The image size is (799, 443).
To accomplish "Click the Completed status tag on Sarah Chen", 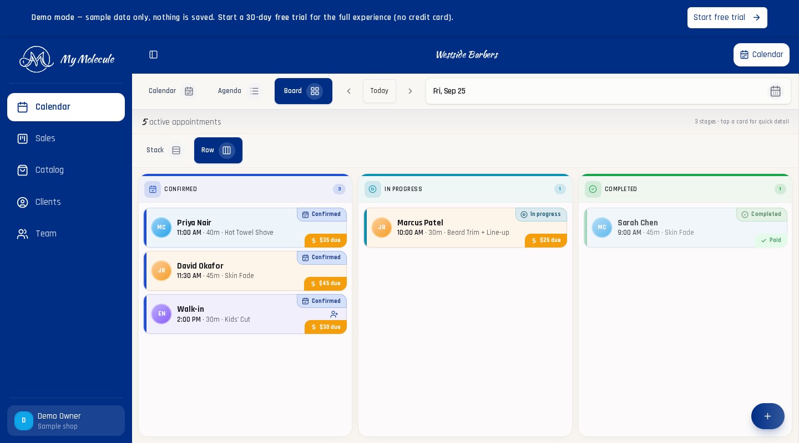I will (762, 214).
